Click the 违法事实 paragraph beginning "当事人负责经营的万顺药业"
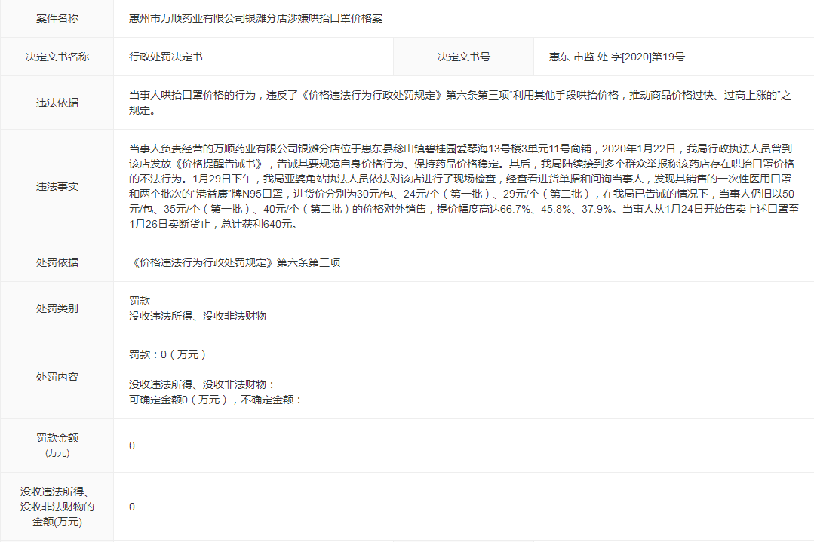The height and width of the screenshot is (542, 814). point(464,186)
